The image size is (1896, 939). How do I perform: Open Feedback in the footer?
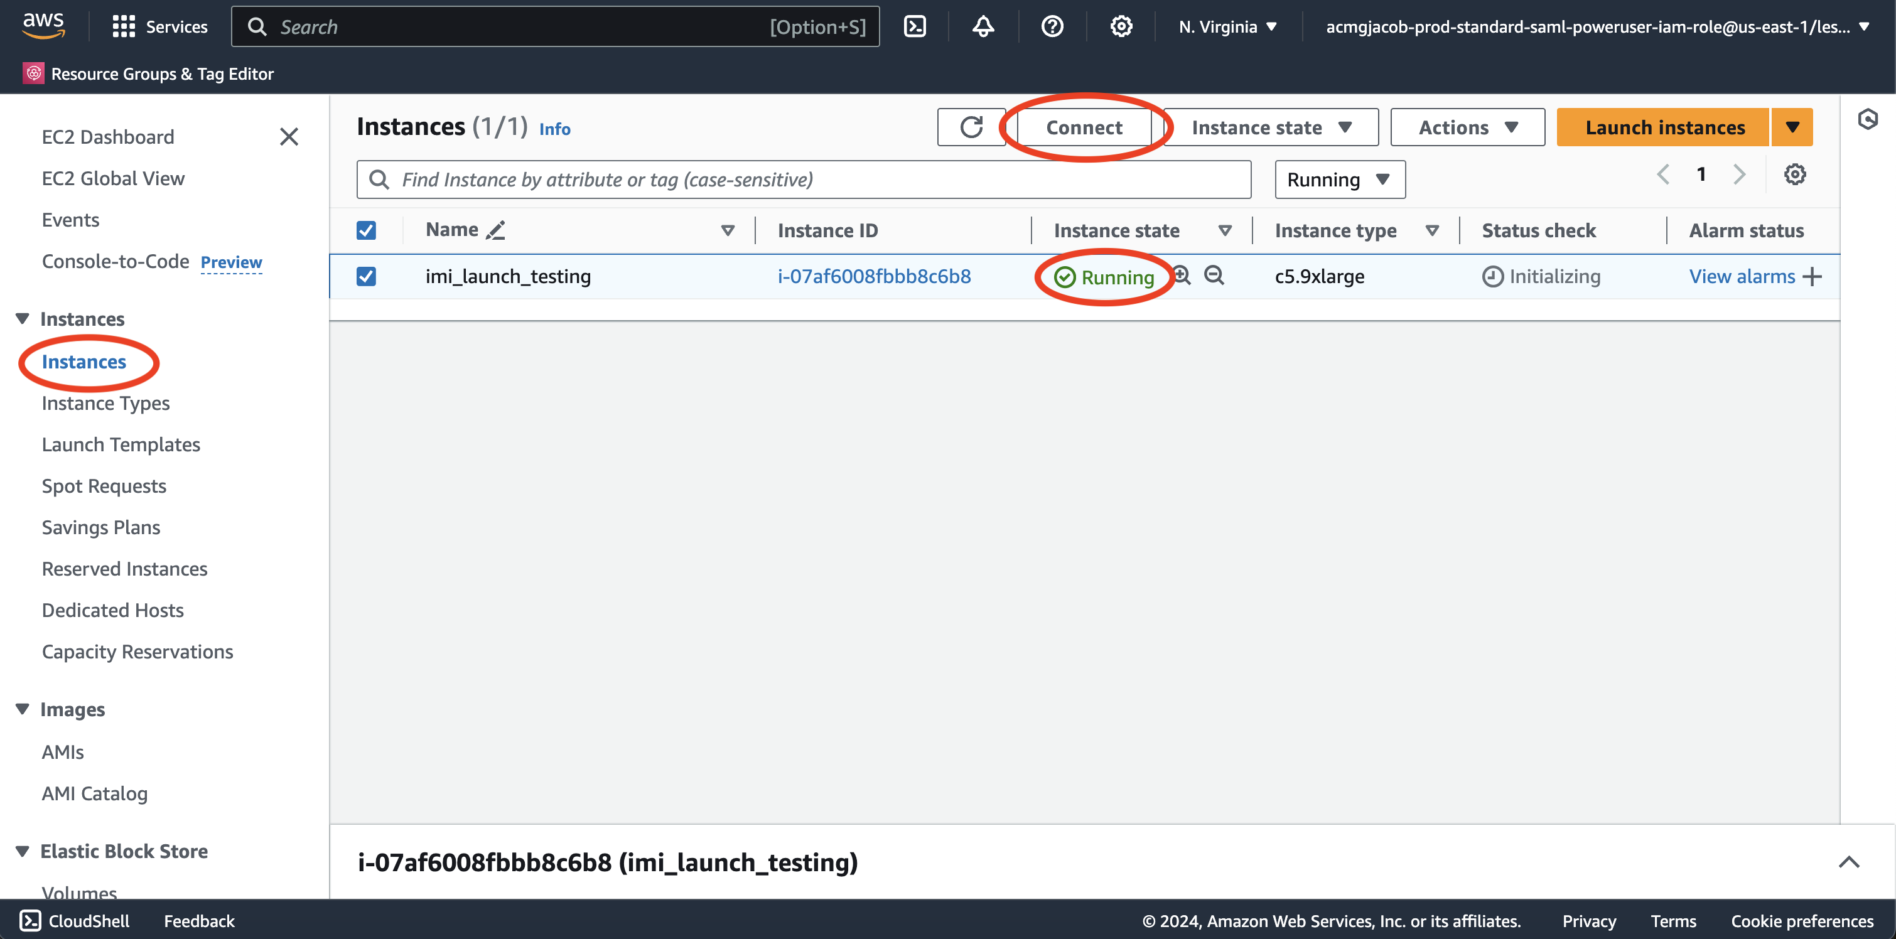(199, 921)
